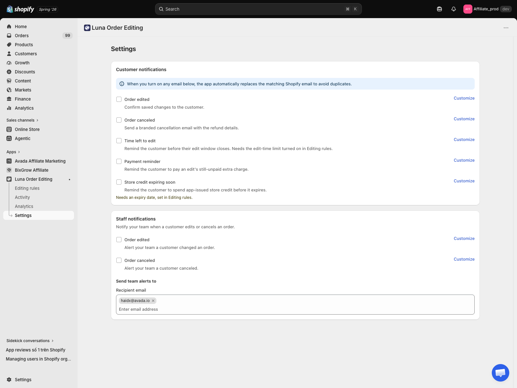Open the Sidekick assistant icon in top bar
The width and height of the screenshot is (517, 388).
pyautogui.click(x=439, y=9)
